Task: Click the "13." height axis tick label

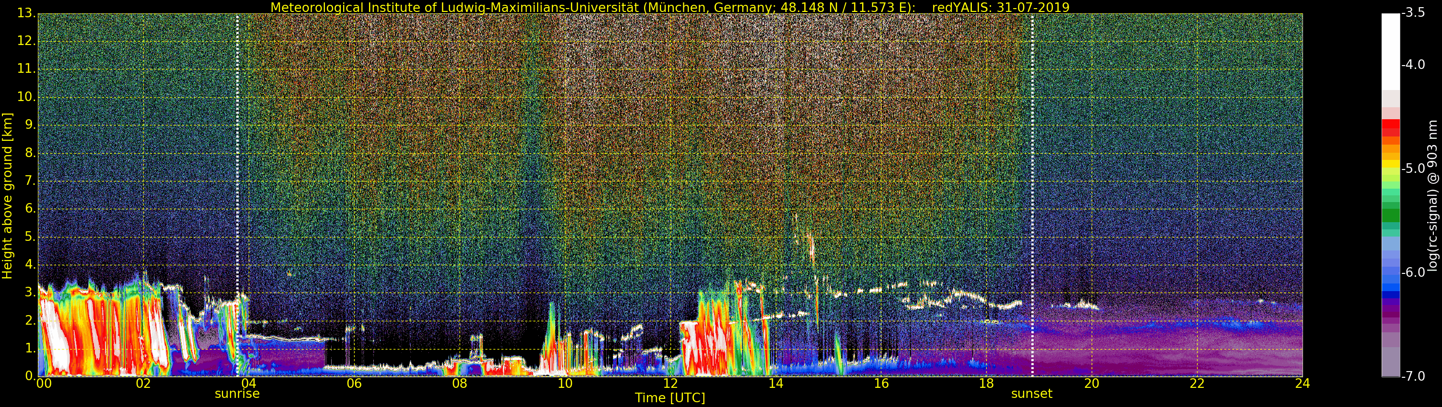Action: click(26, 13)
